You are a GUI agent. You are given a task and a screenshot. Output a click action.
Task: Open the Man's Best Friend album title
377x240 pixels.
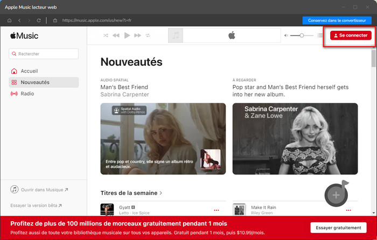tap(124, 87)
